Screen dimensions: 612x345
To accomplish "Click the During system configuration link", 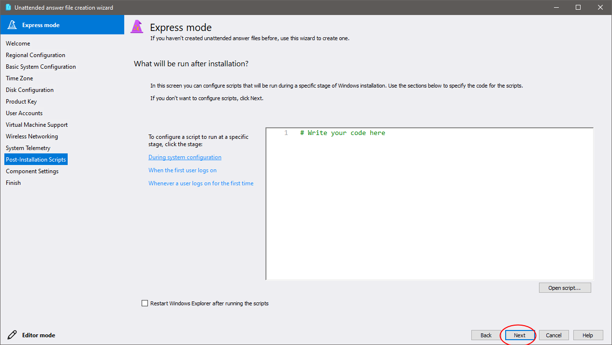I will [x=185, y=157].
